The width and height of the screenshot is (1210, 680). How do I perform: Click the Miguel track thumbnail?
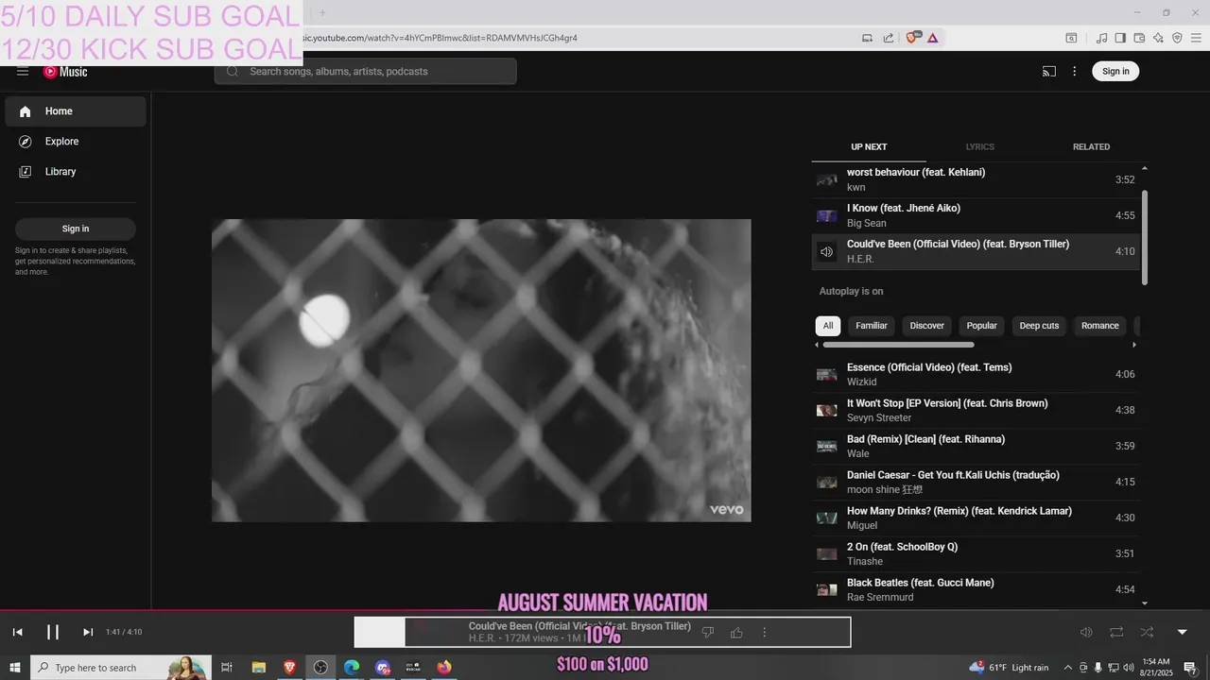click(826, 518)
